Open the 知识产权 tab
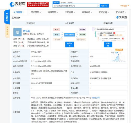Image resolution: width=131 pixels, height=123 pixels. click(x=104, y=12)
